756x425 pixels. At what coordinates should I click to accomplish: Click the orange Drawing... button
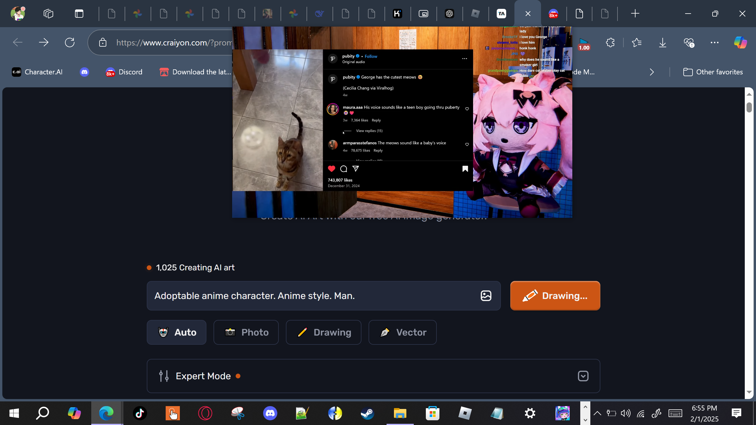(555, 296)
